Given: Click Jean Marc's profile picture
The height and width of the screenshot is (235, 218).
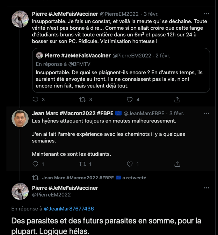Looking at the screenshot, I should [x=20, y=119].
